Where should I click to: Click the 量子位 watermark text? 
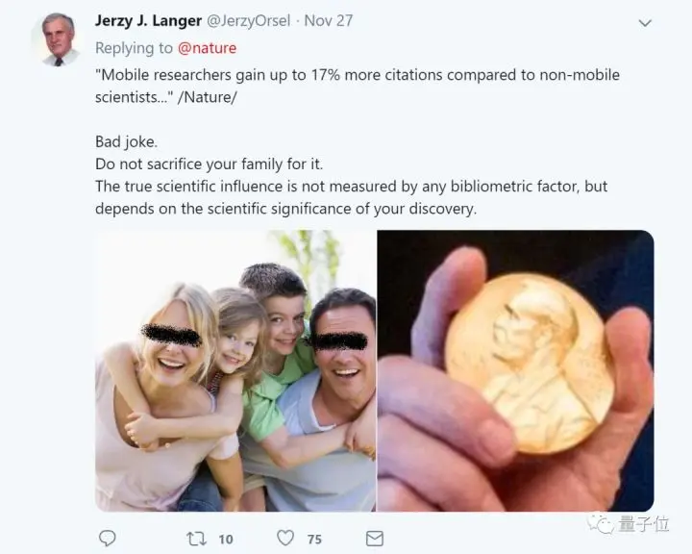point(644,524)
